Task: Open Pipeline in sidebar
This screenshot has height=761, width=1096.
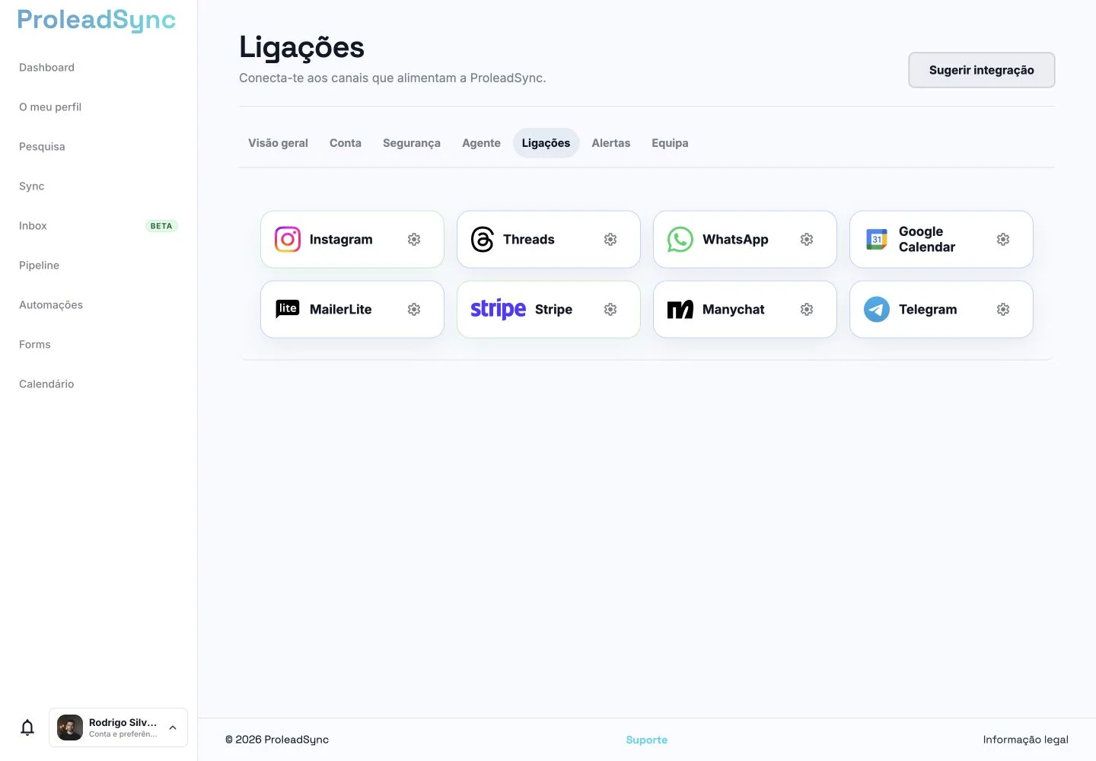Action: (39, 266)
